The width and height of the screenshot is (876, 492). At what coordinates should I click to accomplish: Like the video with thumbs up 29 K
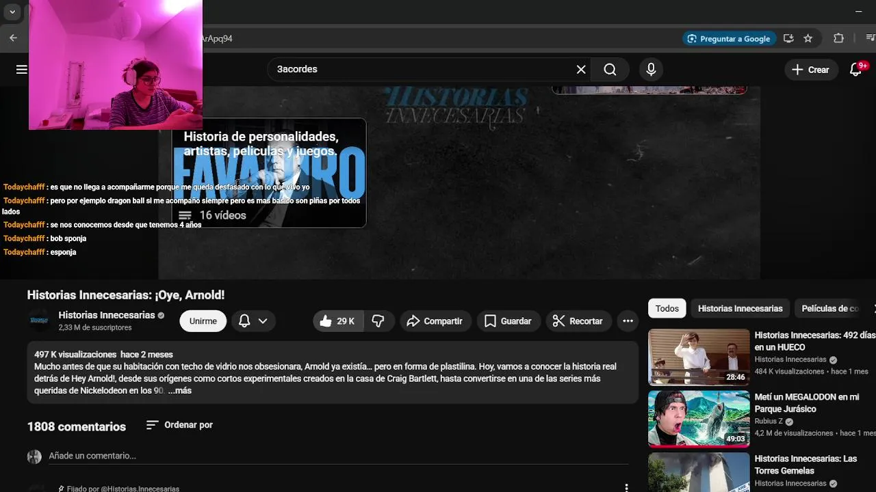coord(338,321)
